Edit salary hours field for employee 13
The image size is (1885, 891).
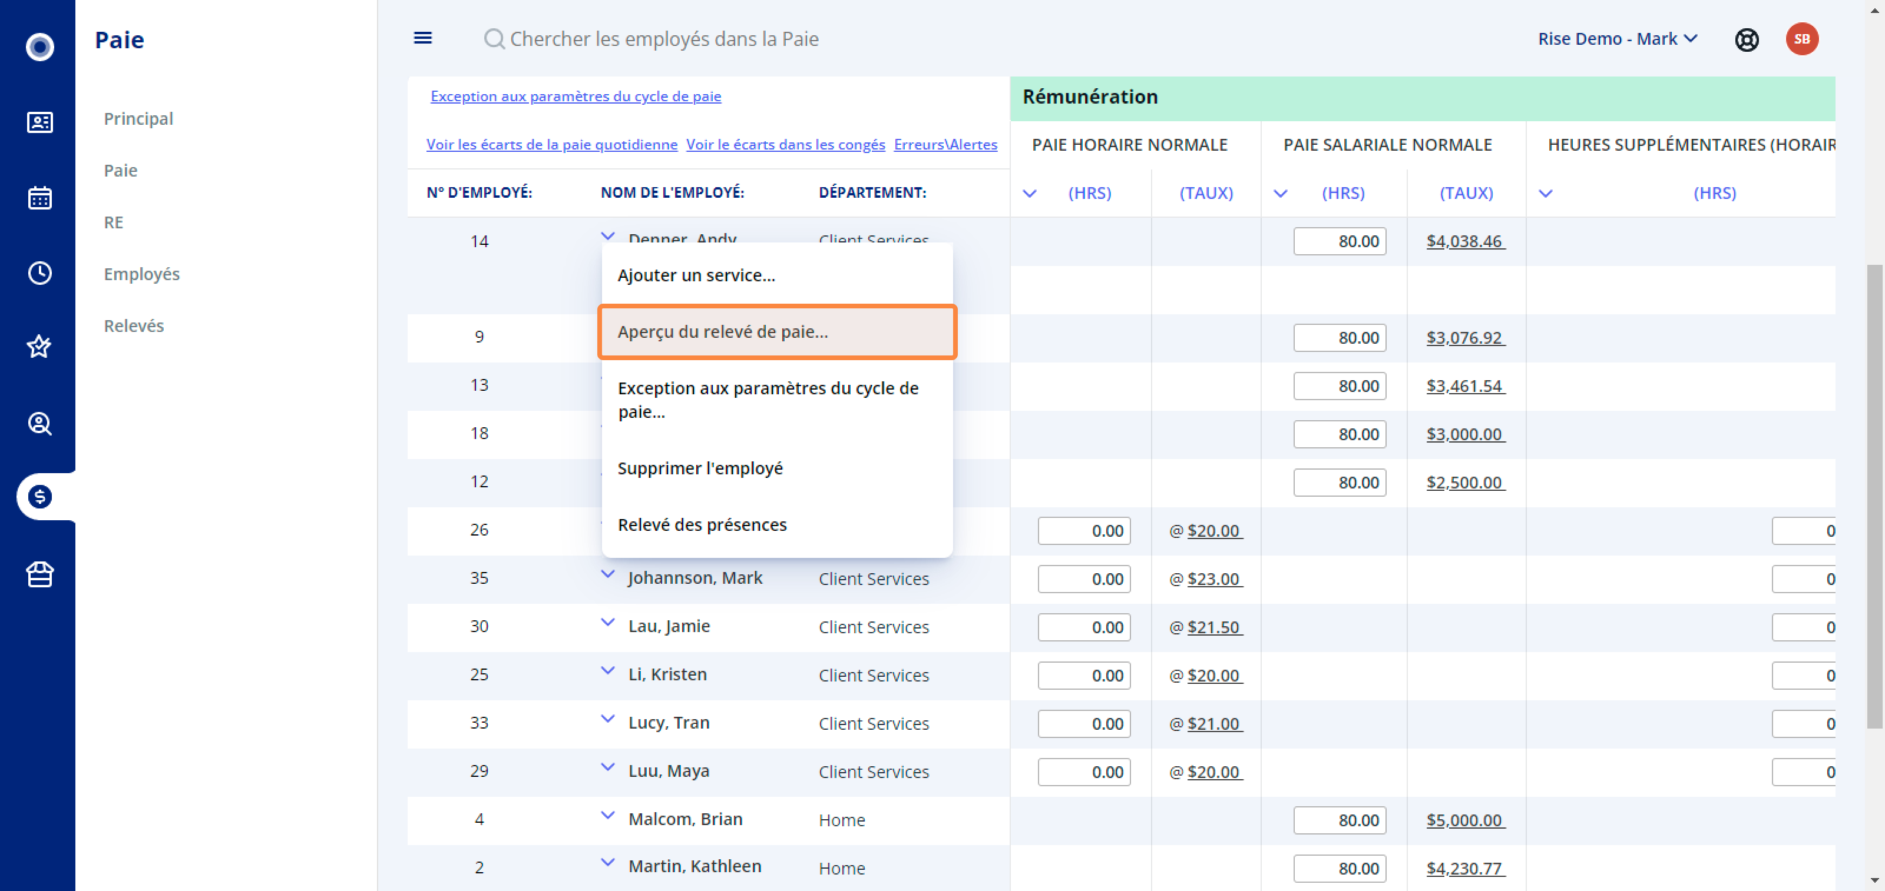[x=1339, y=386]
